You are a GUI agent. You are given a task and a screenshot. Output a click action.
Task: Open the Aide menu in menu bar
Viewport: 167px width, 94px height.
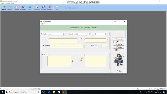13,3
